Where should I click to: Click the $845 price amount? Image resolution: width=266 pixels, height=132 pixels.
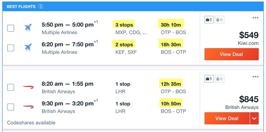click(x=249, y=99)
